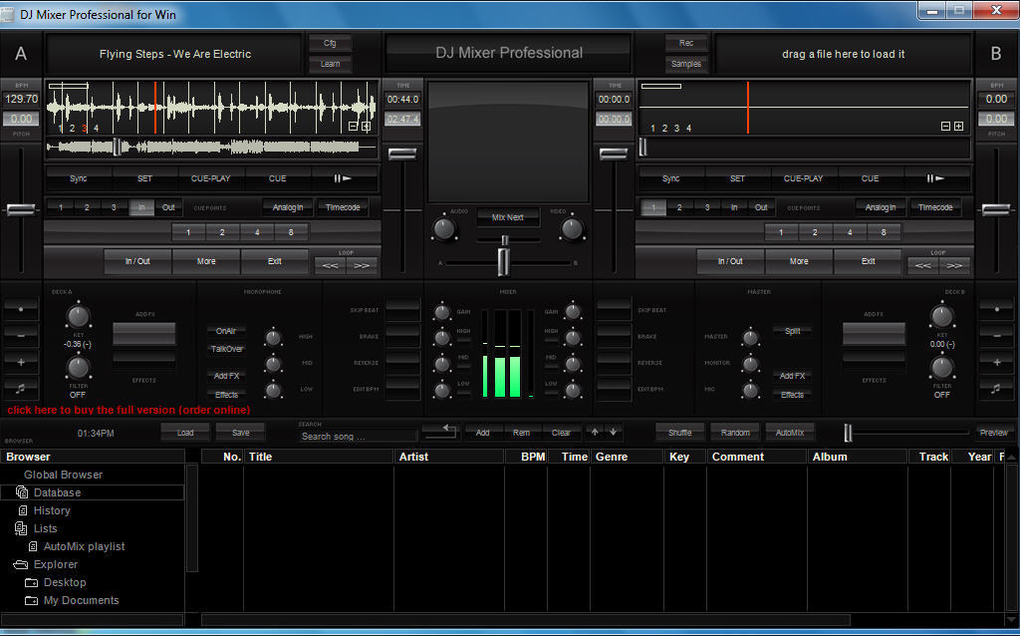Open the deck B ADD FX selector box
Screen dimensions: 1020x636
coord(874,333)
